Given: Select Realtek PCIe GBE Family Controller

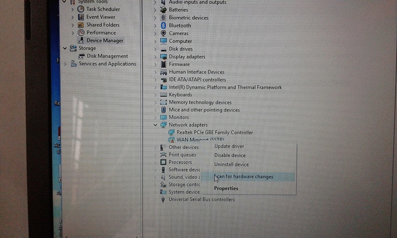Looking at the screenshot, I should (x=215, y=132).
